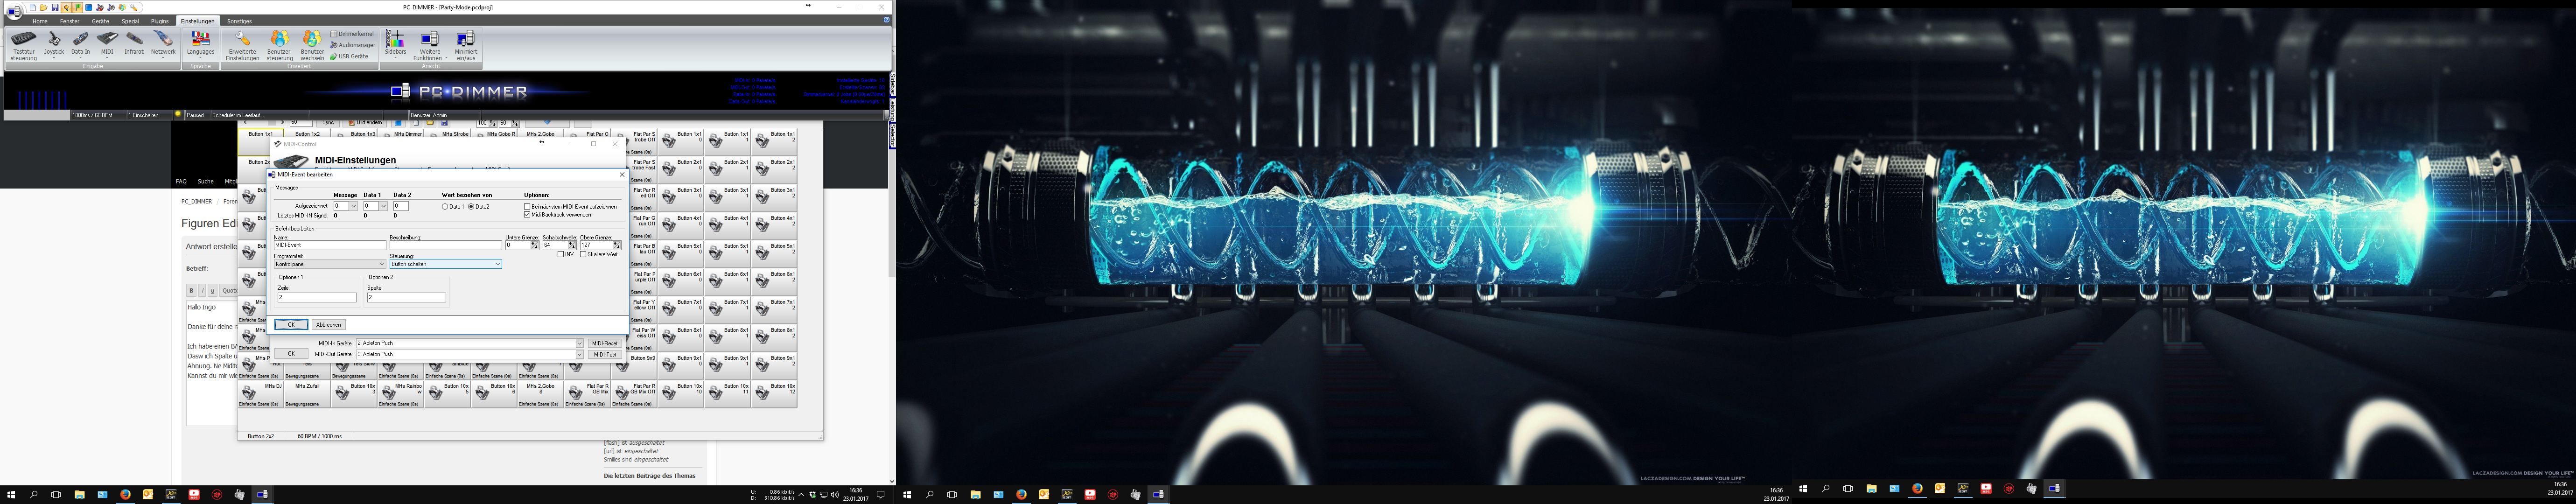Switch to the Geräte ribbon tab
The height and width of the screenshot is (504, 2576).
pyautogui.click(x=100, y=21)
